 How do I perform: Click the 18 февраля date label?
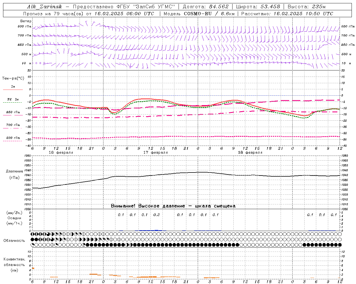point(250,153)
